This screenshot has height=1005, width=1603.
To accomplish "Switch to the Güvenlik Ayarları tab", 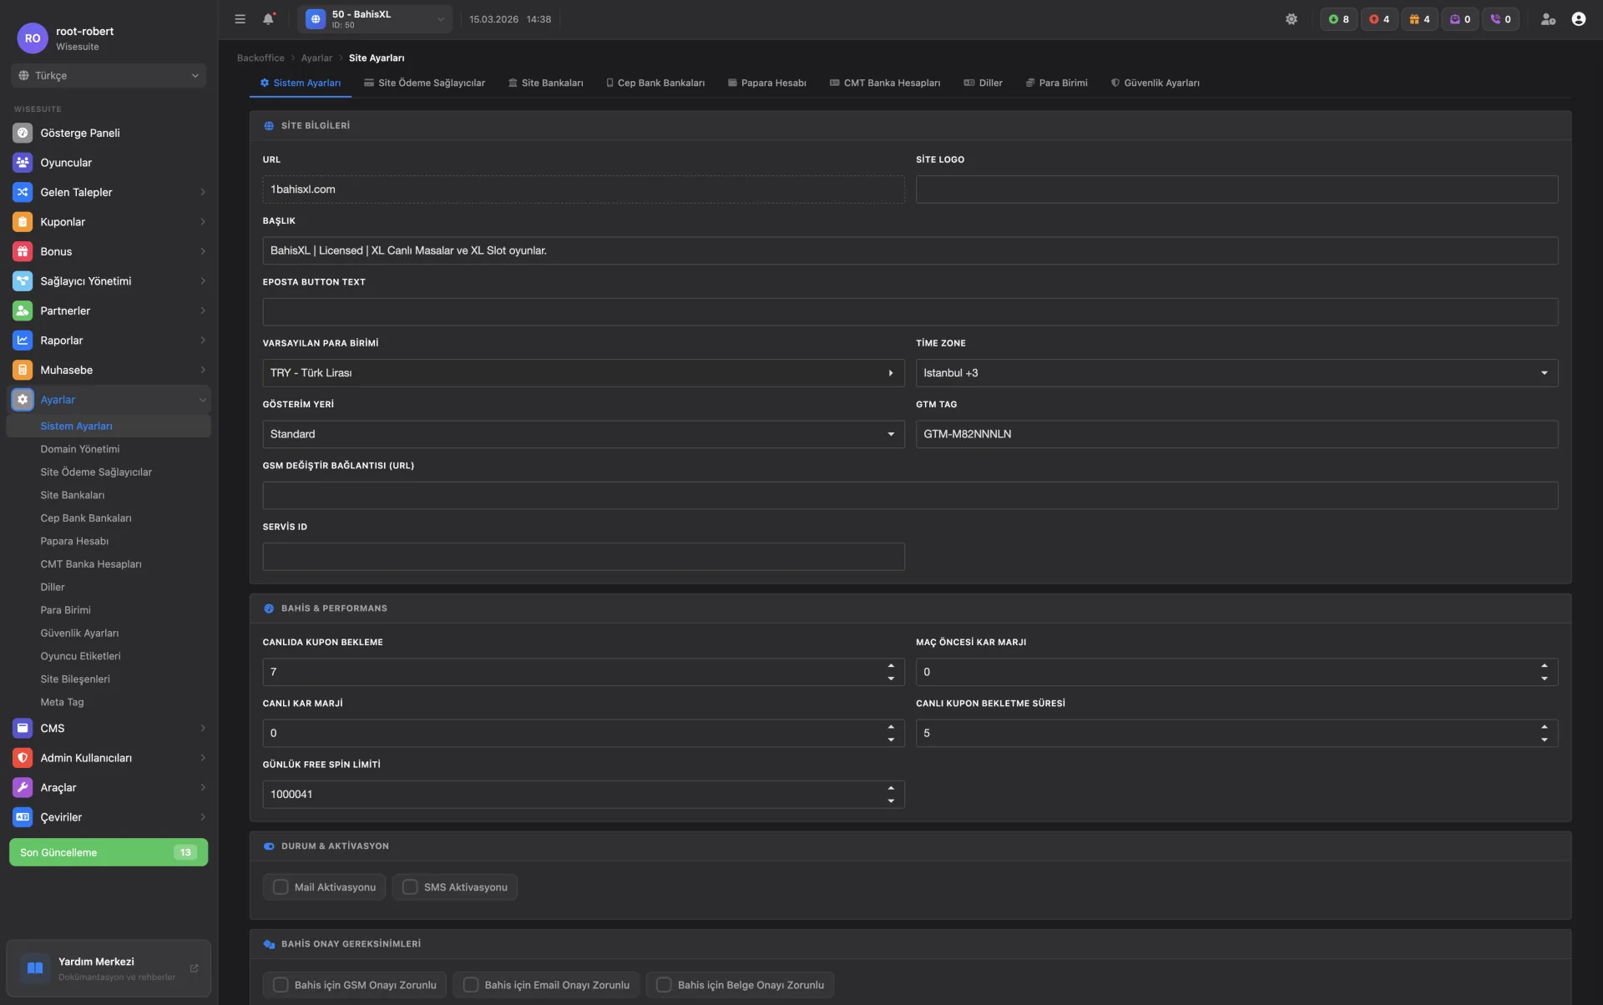I will (x=1155, y=83).
